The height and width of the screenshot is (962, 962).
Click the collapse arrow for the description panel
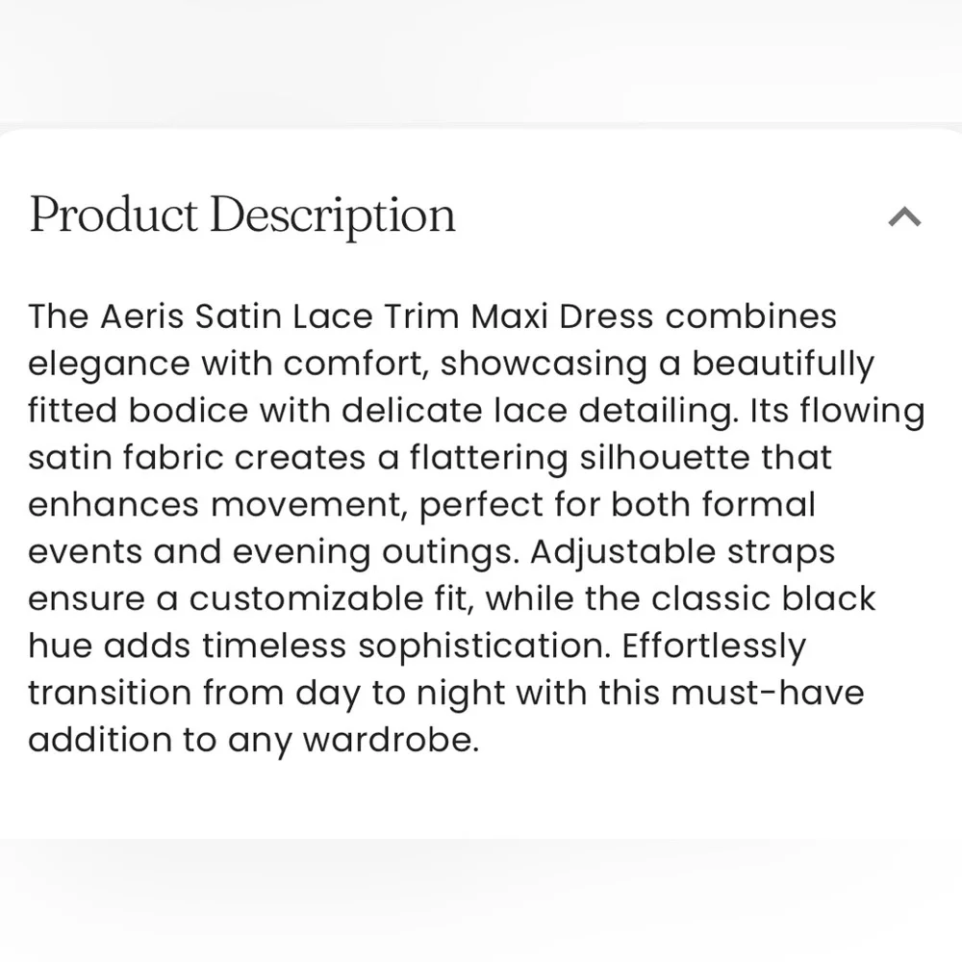coord(902,216)
